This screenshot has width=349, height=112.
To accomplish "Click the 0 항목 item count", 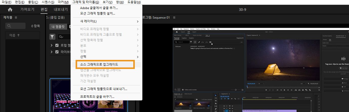I will [x=36, y=26].
